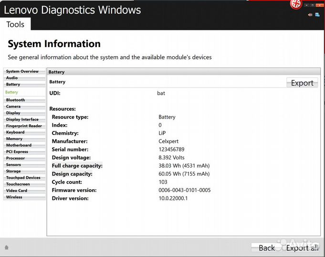Click the red lifebuoy help icon
Viewport: 325px width, 257px height.
click(x=296, y=4)
